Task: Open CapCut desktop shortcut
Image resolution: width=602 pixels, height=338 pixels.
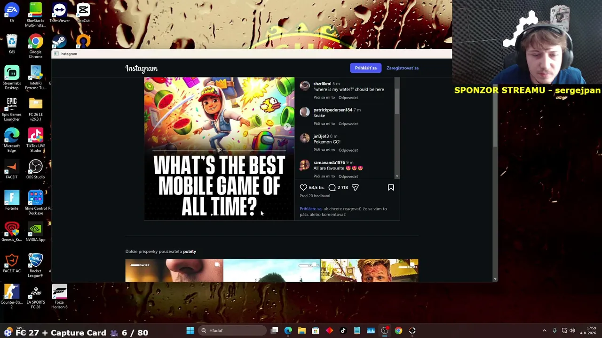Action: [x=83, y=13]
